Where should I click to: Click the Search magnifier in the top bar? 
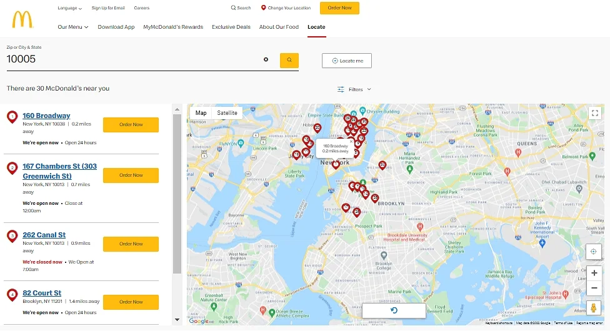click(x=241, y=7)
